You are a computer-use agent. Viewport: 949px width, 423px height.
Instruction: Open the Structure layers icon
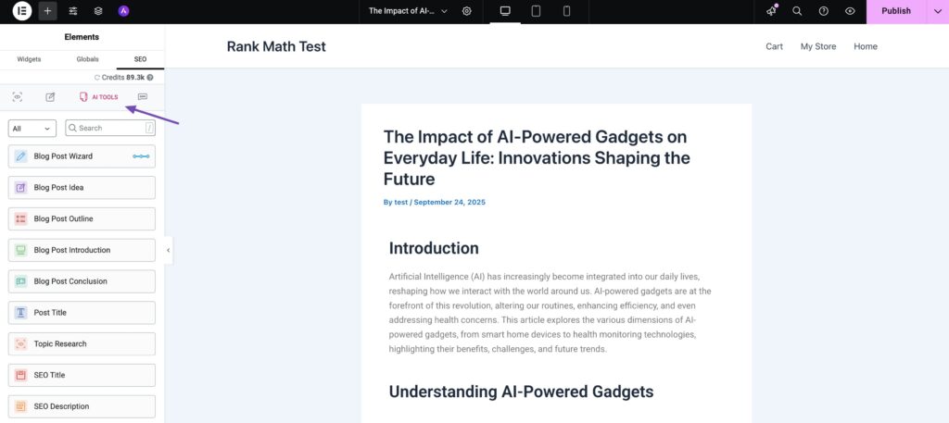[98, 11]
